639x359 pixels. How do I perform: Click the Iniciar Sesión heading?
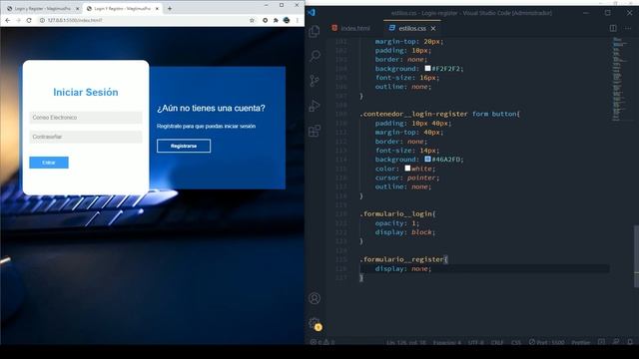pos(86,93)
